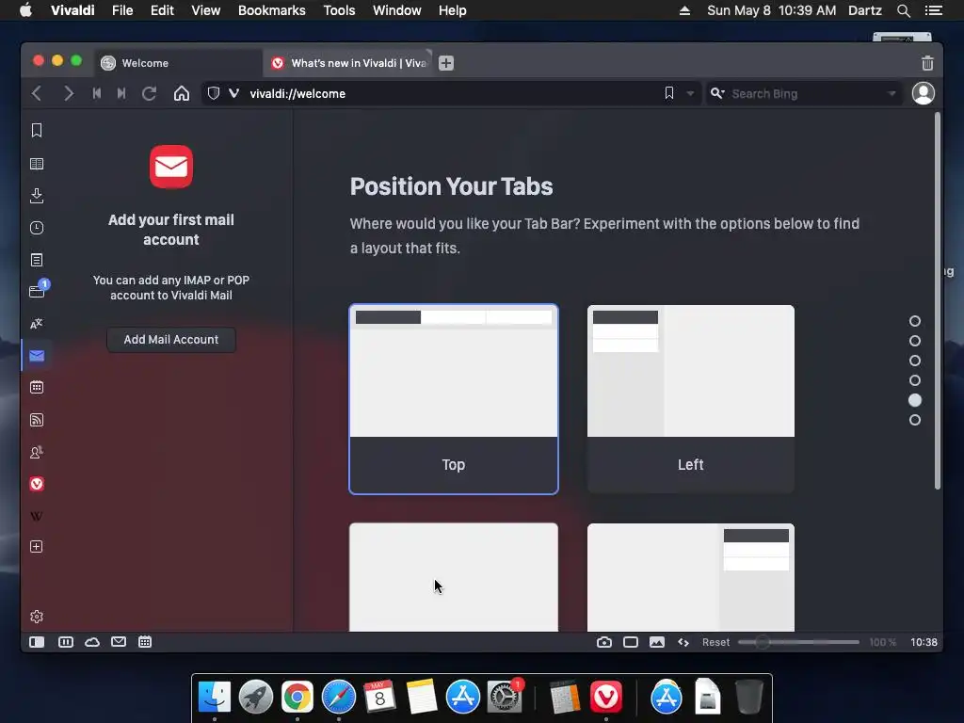This screenshot has width=964, height=723.
Task: Open Spotlight search in menu bar
Action: pos(903,10)
